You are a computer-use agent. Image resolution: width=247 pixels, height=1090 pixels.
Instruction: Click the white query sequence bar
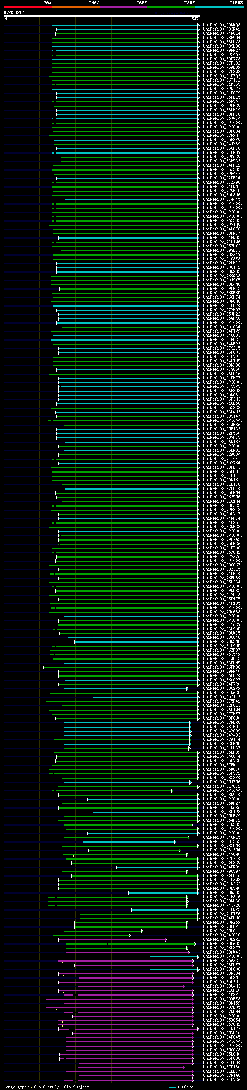coord(102,15)
